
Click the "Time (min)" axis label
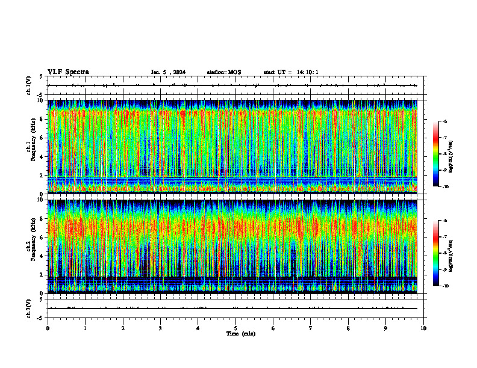click(241, 334)
